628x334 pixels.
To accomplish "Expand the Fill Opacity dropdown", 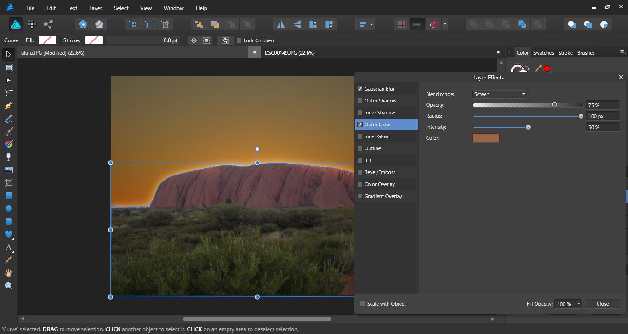I will [x=578, y=304].
